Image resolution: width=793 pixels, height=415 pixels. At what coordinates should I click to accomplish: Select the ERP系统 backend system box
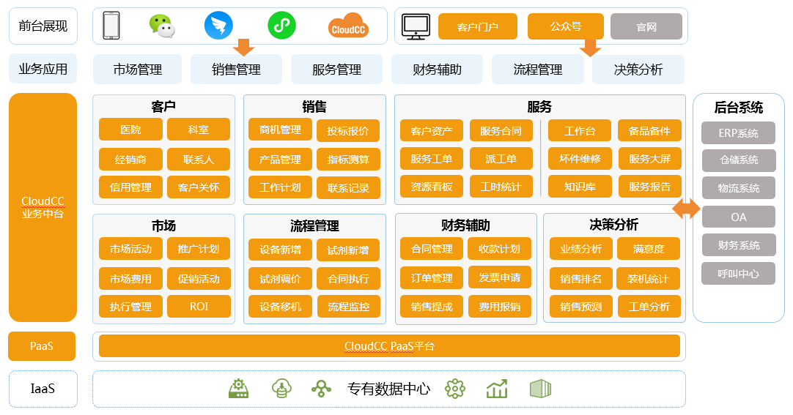point(738,133)
